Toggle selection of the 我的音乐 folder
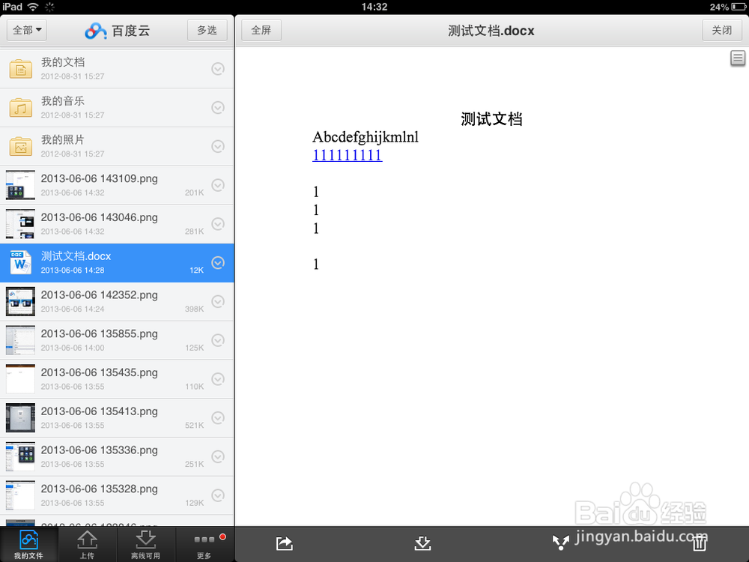 pos(218,107)
